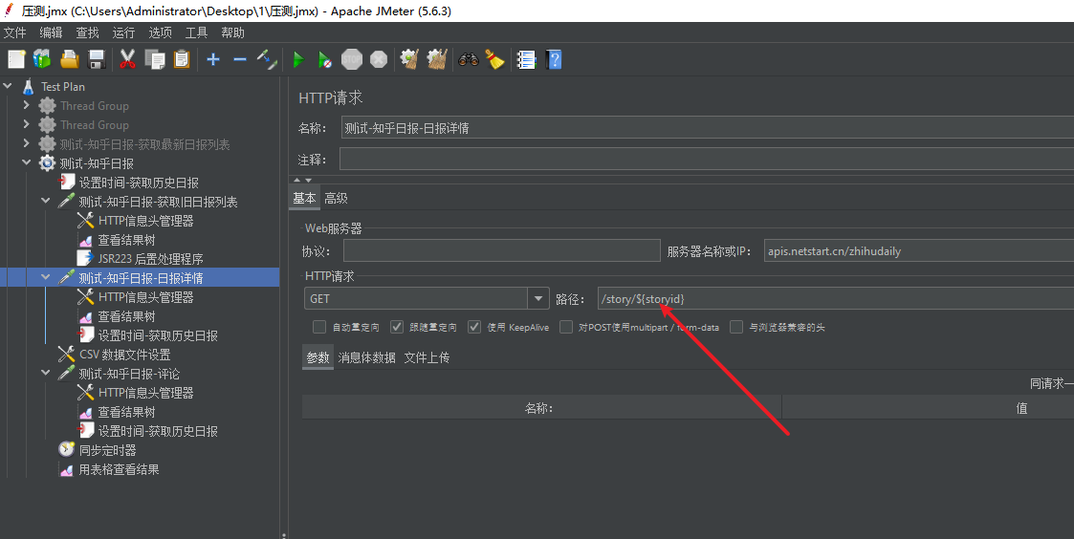Collapse 测试-知乎日报-评论 node arrow
This screenshot has width=1074, height=539.
pyautogui.click(x=45, y=374)
